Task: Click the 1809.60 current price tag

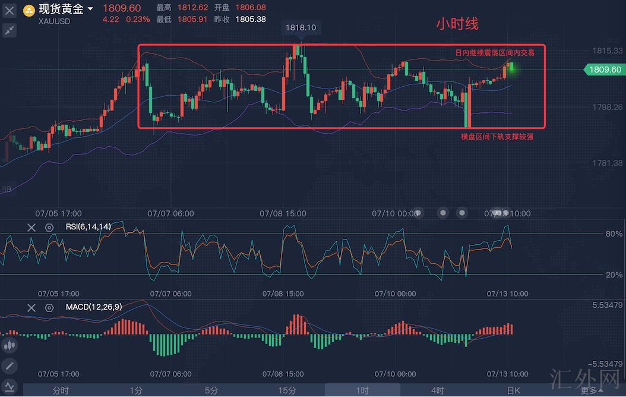Action: pos(605,70)
